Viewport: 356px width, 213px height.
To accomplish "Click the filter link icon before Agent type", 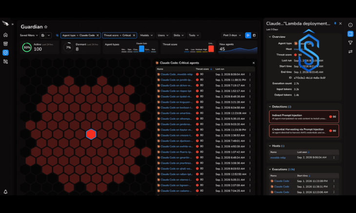I will click(x=57, y=35).
